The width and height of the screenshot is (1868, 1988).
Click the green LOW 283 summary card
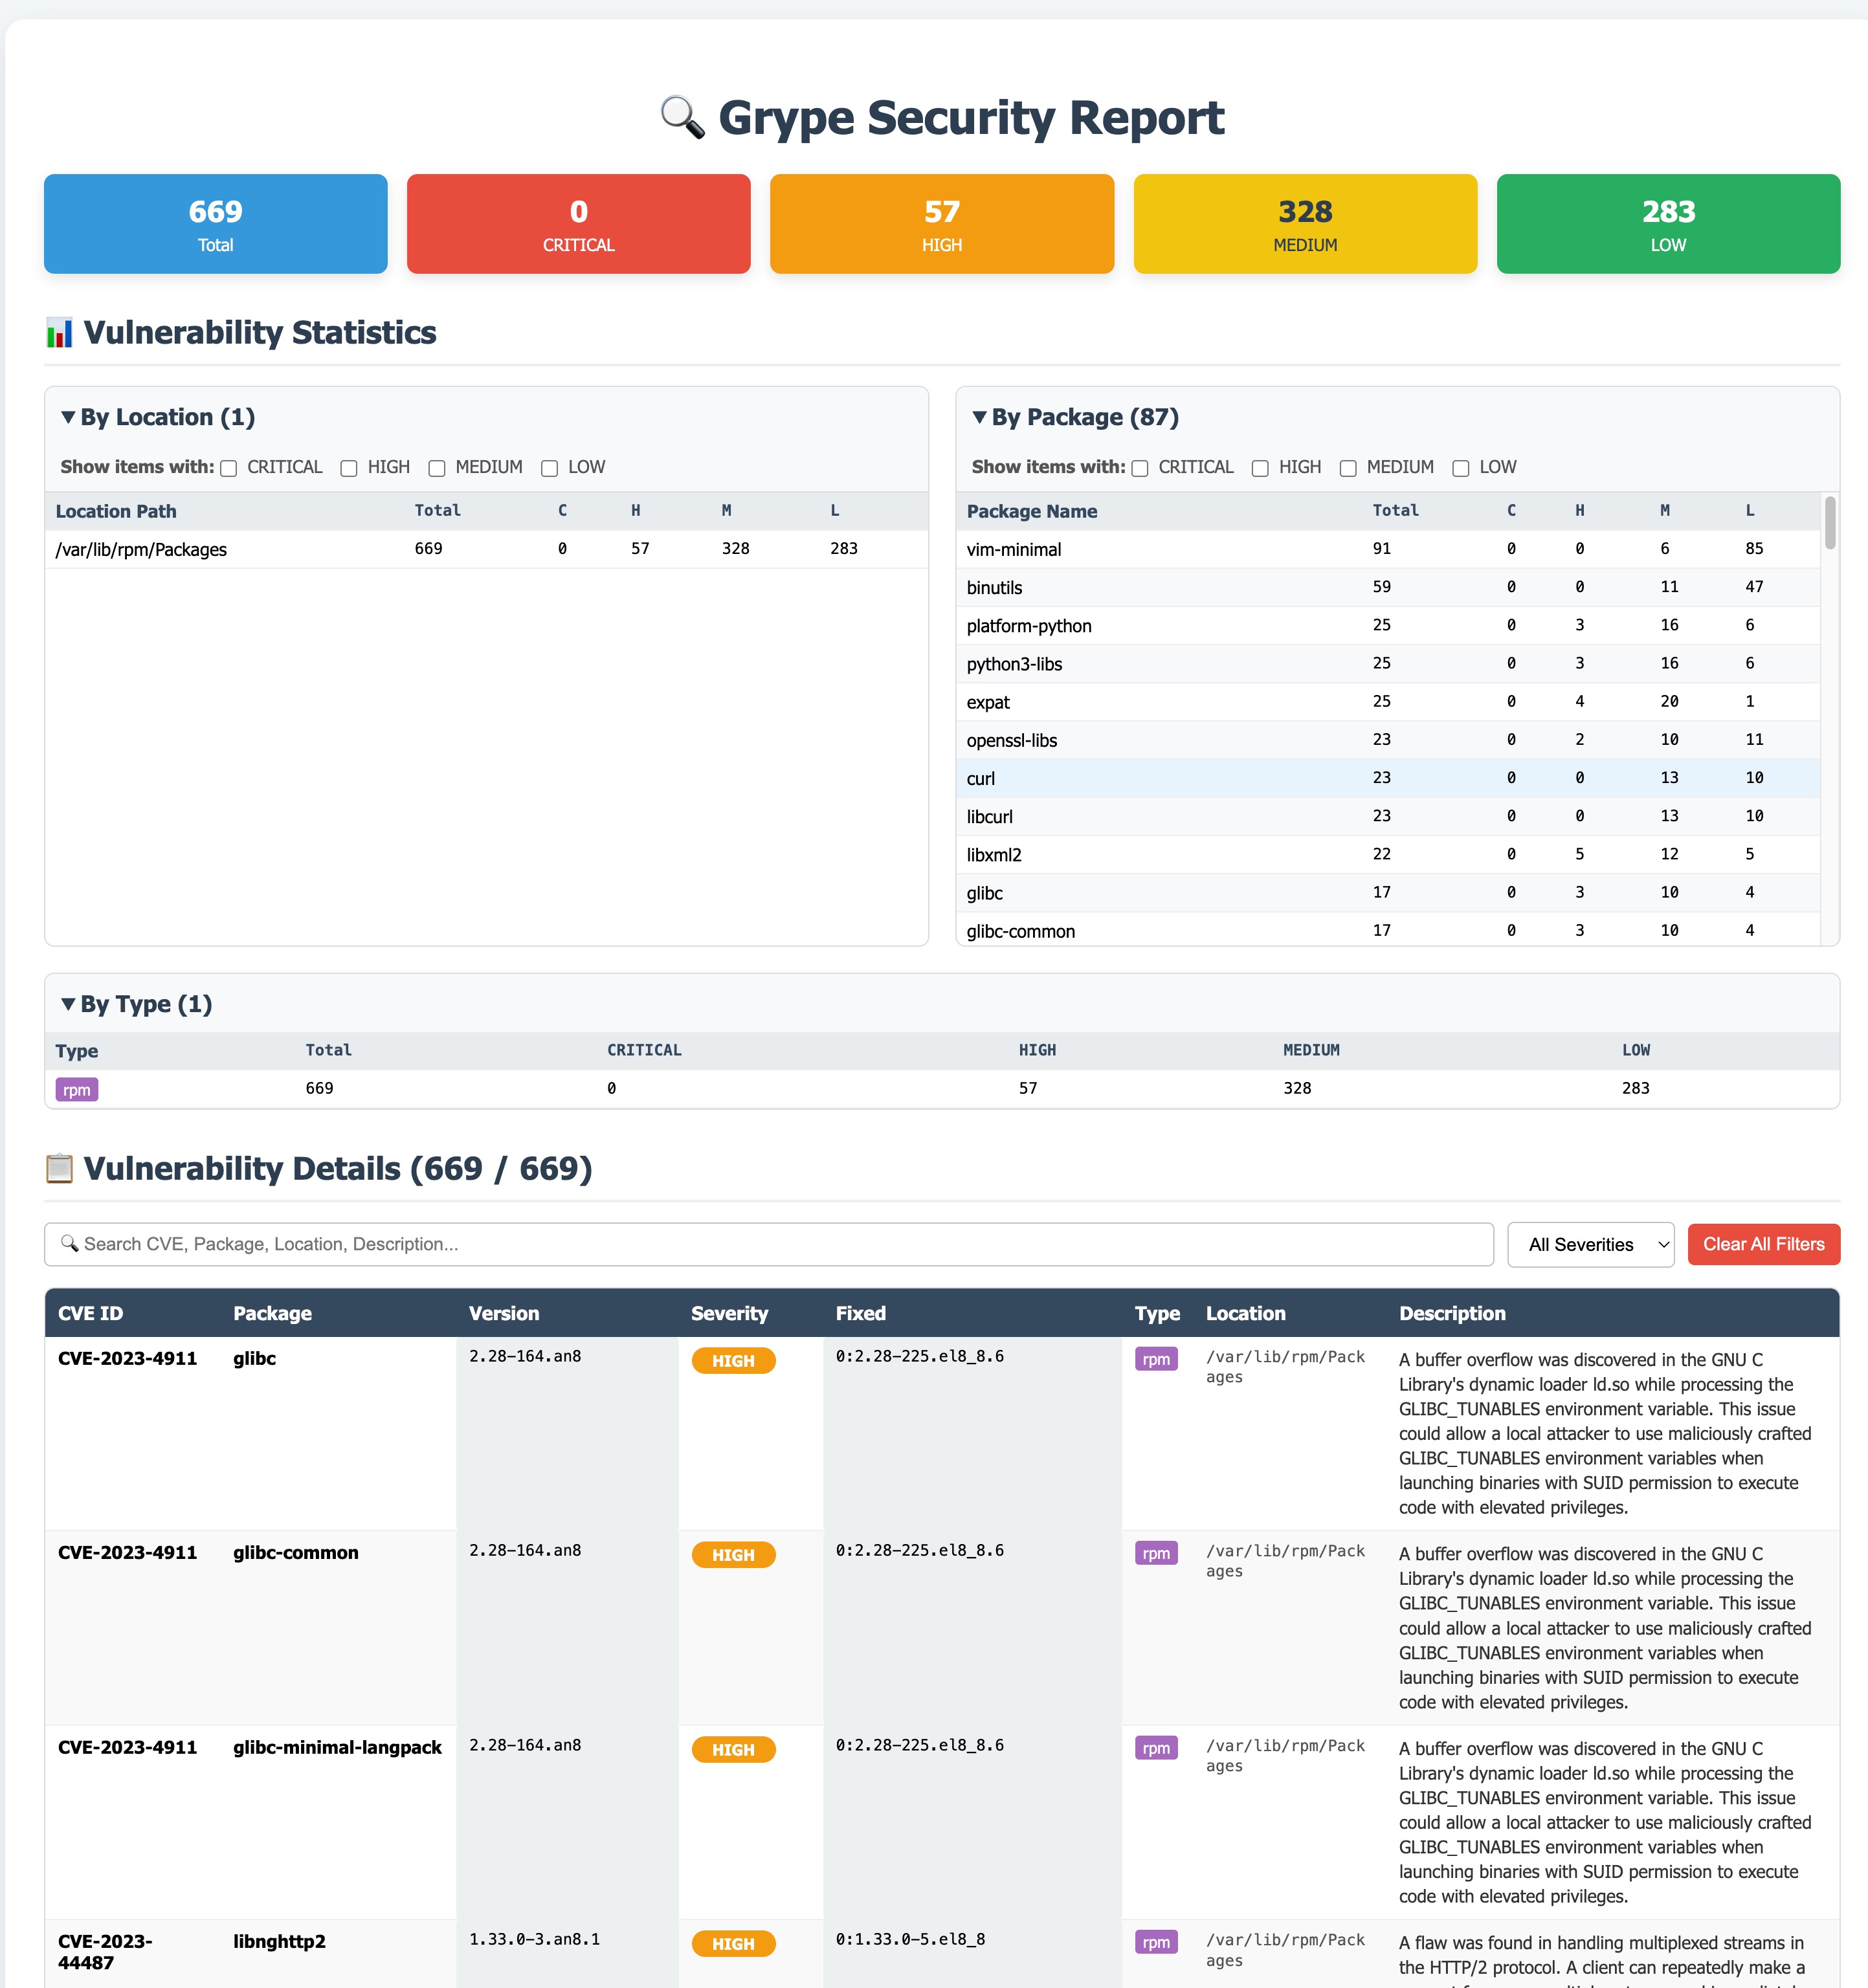tap(1667, 224)
